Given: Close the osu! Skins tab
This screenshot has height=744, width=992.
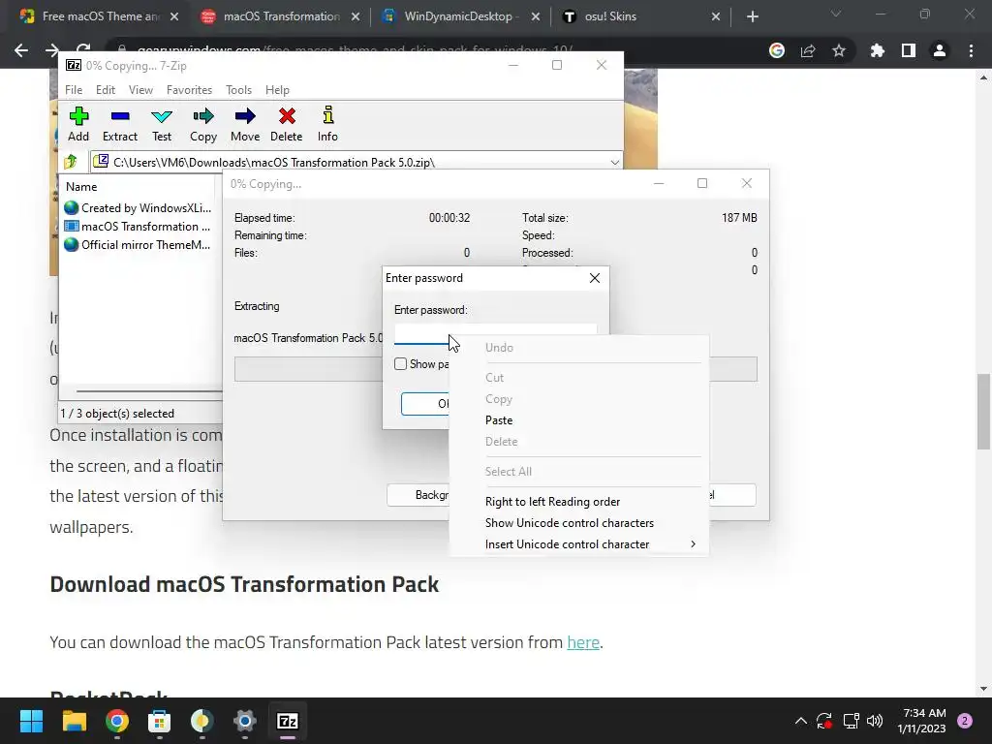Looking at the screenshot, I should tap(716, 17).
